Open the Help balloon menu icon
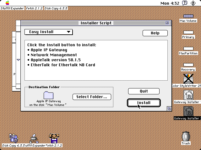This screenshot has height=150, width=201. click(x=185, y=3)
